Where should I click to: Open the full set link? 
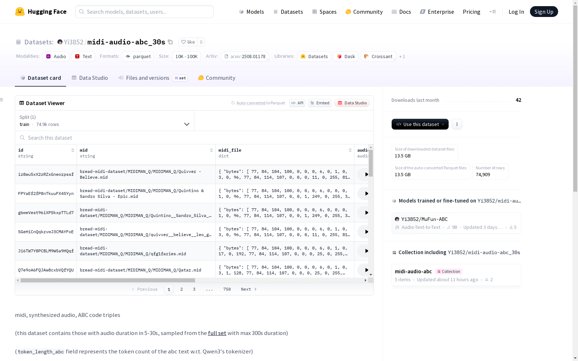coord(217,333)
